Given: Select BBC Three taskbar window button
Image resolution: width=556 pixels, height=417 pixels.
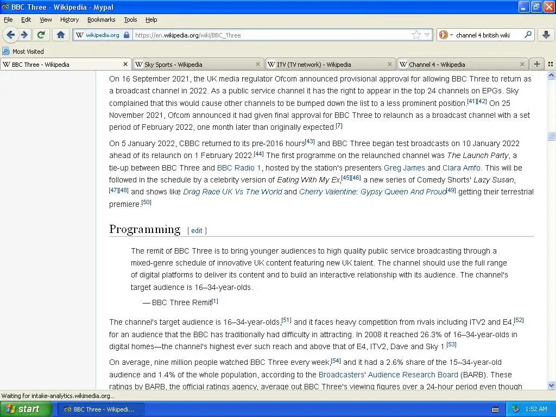Looking at the screenshot, I should pos(100,409).
